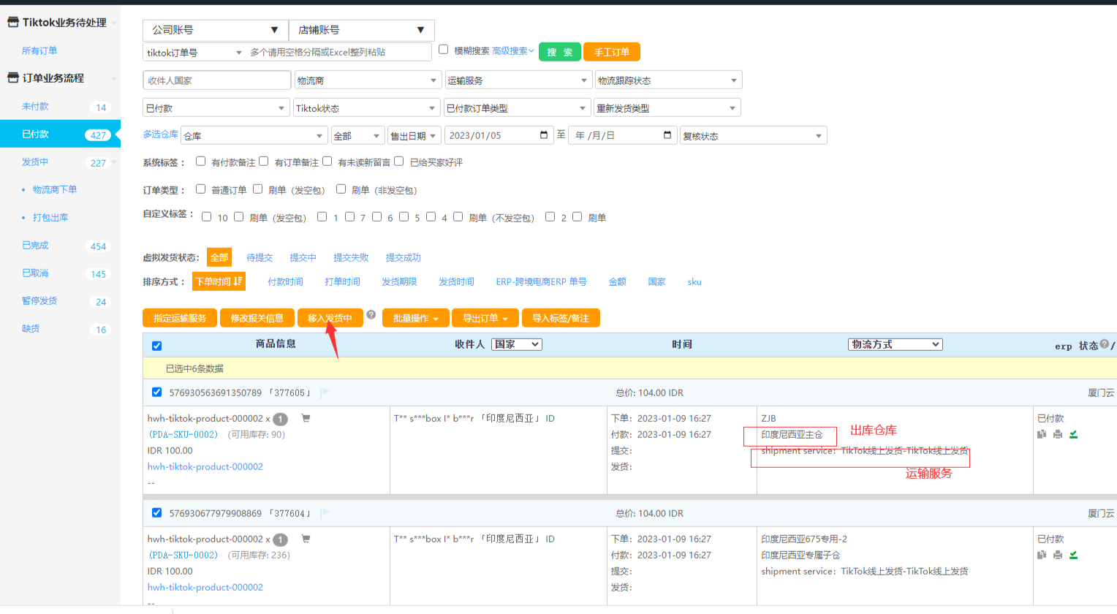Click the help icon next to 移入发货中

point(371,315)
